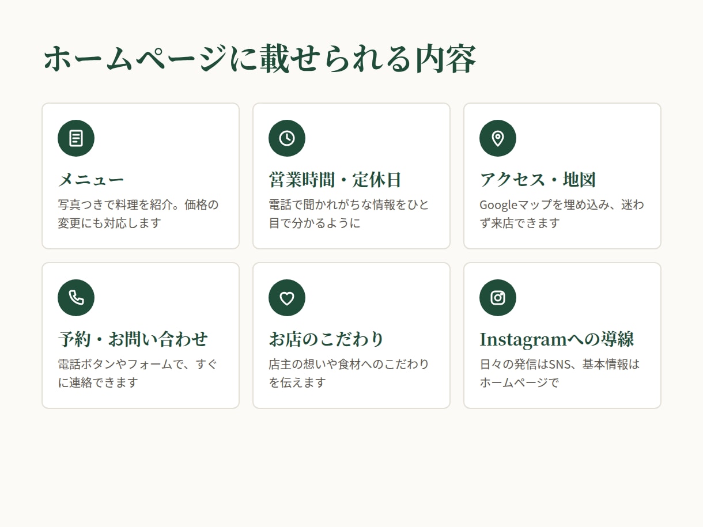Select the メニュー card heading
703x527 pixels.
click(x=91, y=180)
